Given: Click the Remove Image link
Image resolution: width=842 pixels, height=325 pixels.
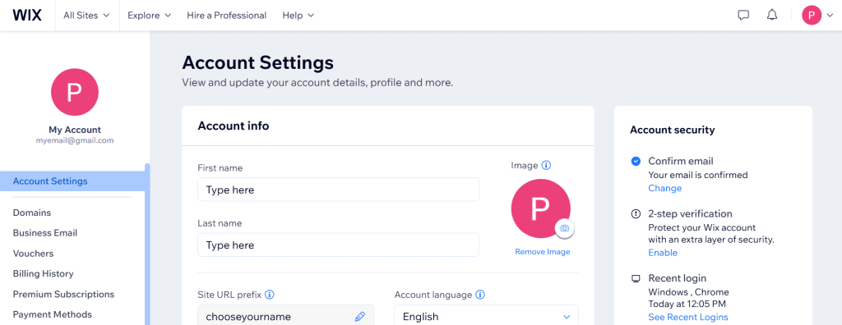Looking at the screenshot, I should (x=543, y=251).
